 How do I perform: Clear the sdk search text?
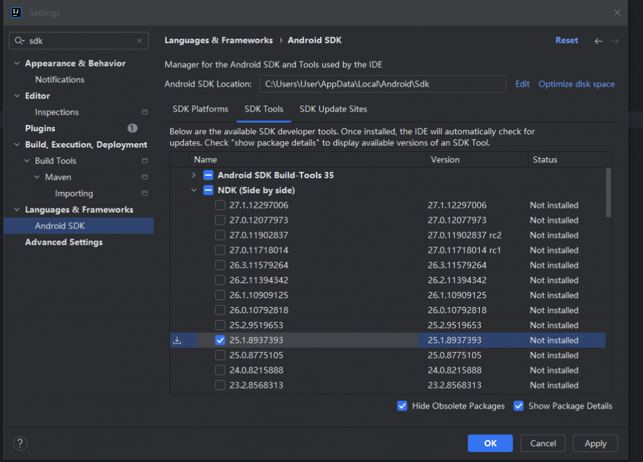[139, 41]
